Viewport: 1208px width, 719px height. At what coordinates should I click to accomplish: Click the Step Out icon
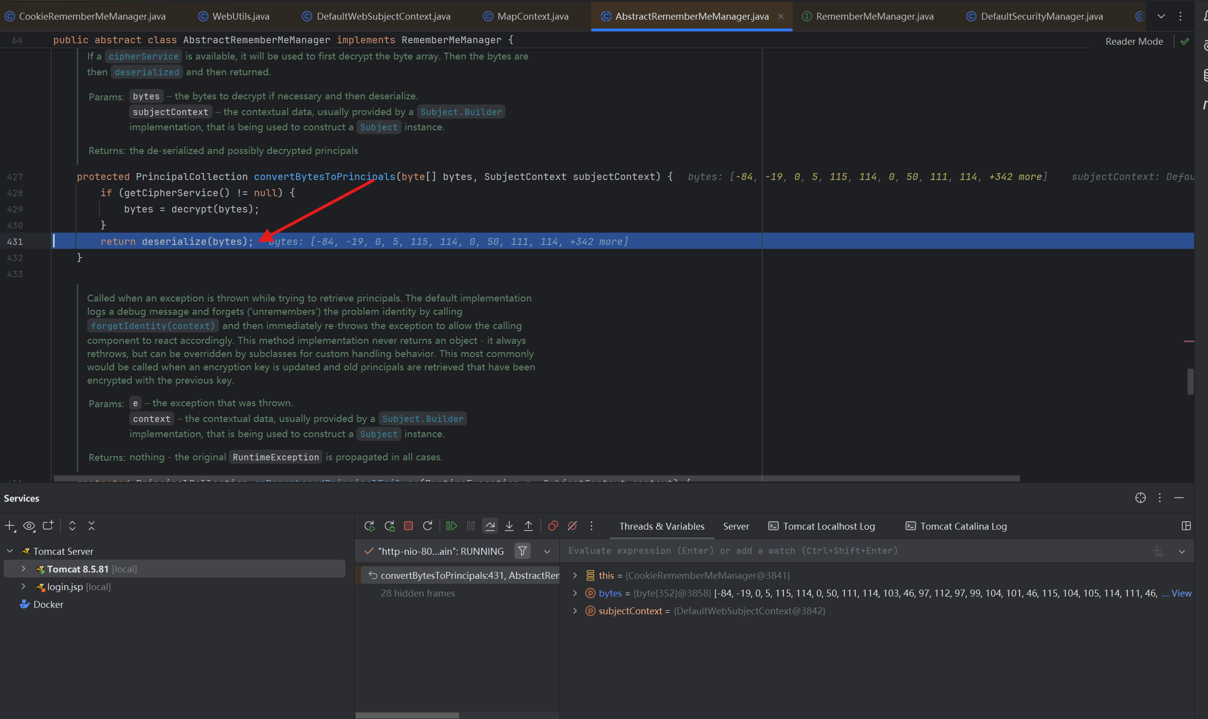pos(528,526)
